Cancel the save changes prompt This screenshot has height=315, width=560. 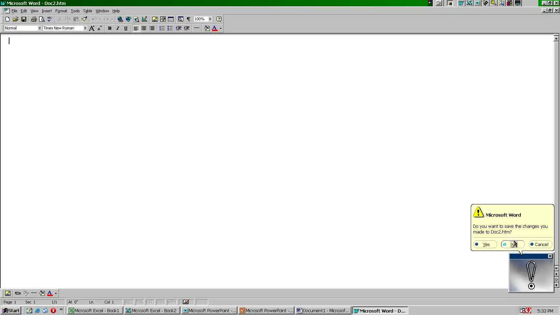(540, 244)
